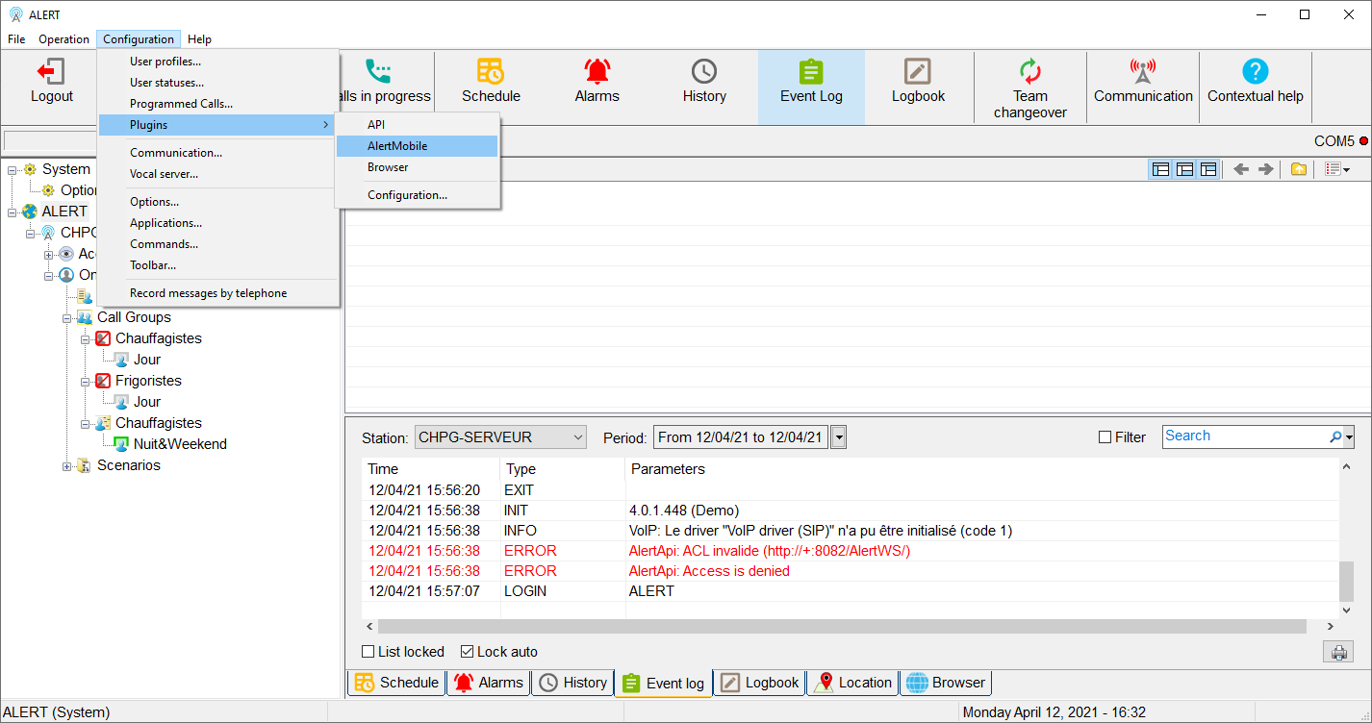This screenshot has height=723, width=1372.
Task: Open Alarms bell icon in toolbar
Action: (597, 72)
